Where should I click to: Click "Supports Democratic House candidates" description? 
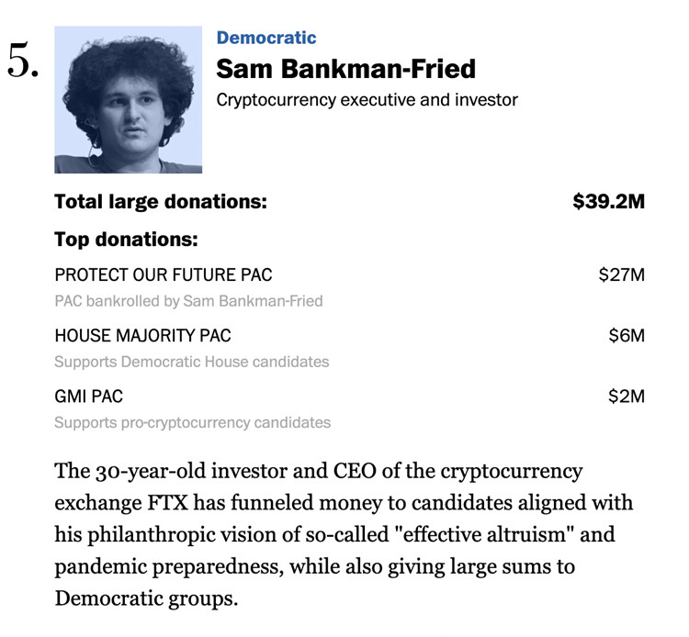(191, 362)
